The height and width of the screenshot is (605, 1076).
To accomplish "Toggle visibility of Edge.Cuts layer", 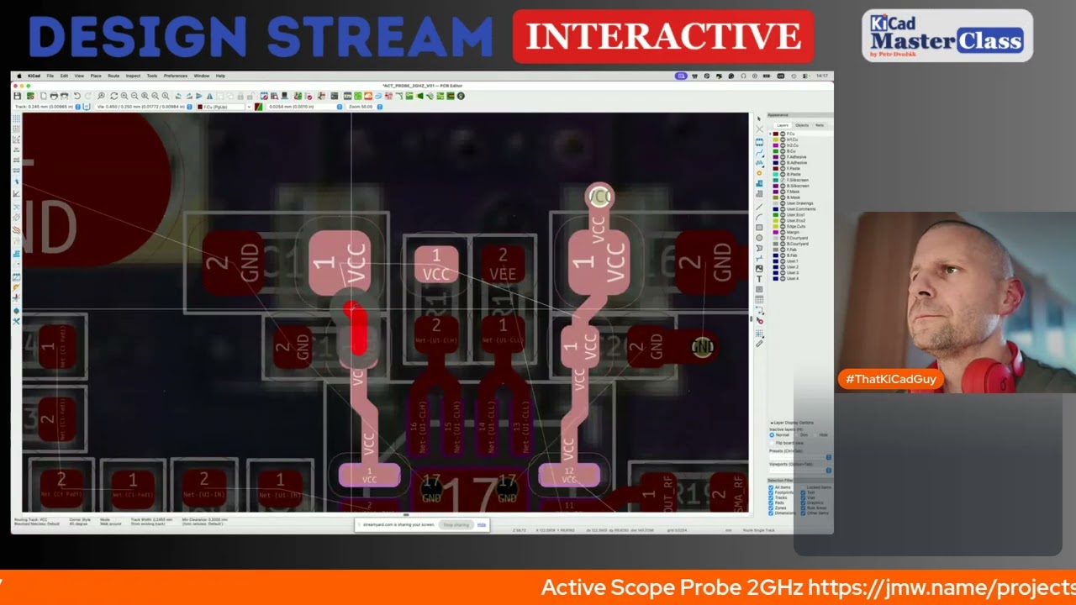I will click(782, 226).
